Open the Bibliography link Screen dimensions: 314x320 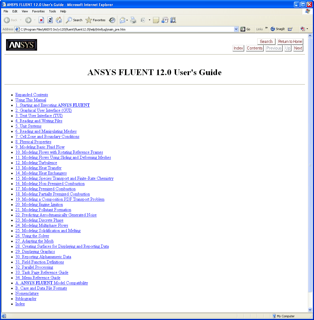coord(26,299)
